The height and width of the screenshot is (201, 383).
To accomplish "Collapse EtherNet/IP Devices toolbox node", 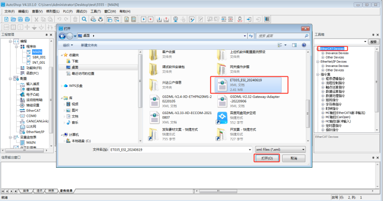I will [x=318, y=61].
